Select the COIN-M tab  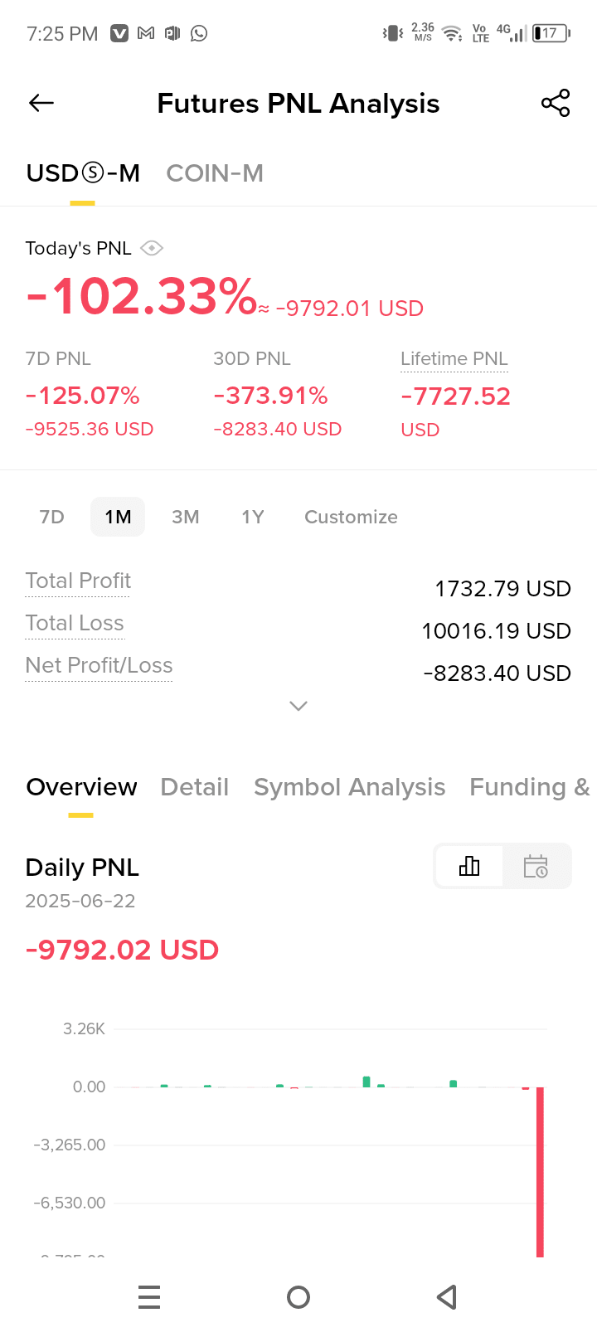coord(215,173)
